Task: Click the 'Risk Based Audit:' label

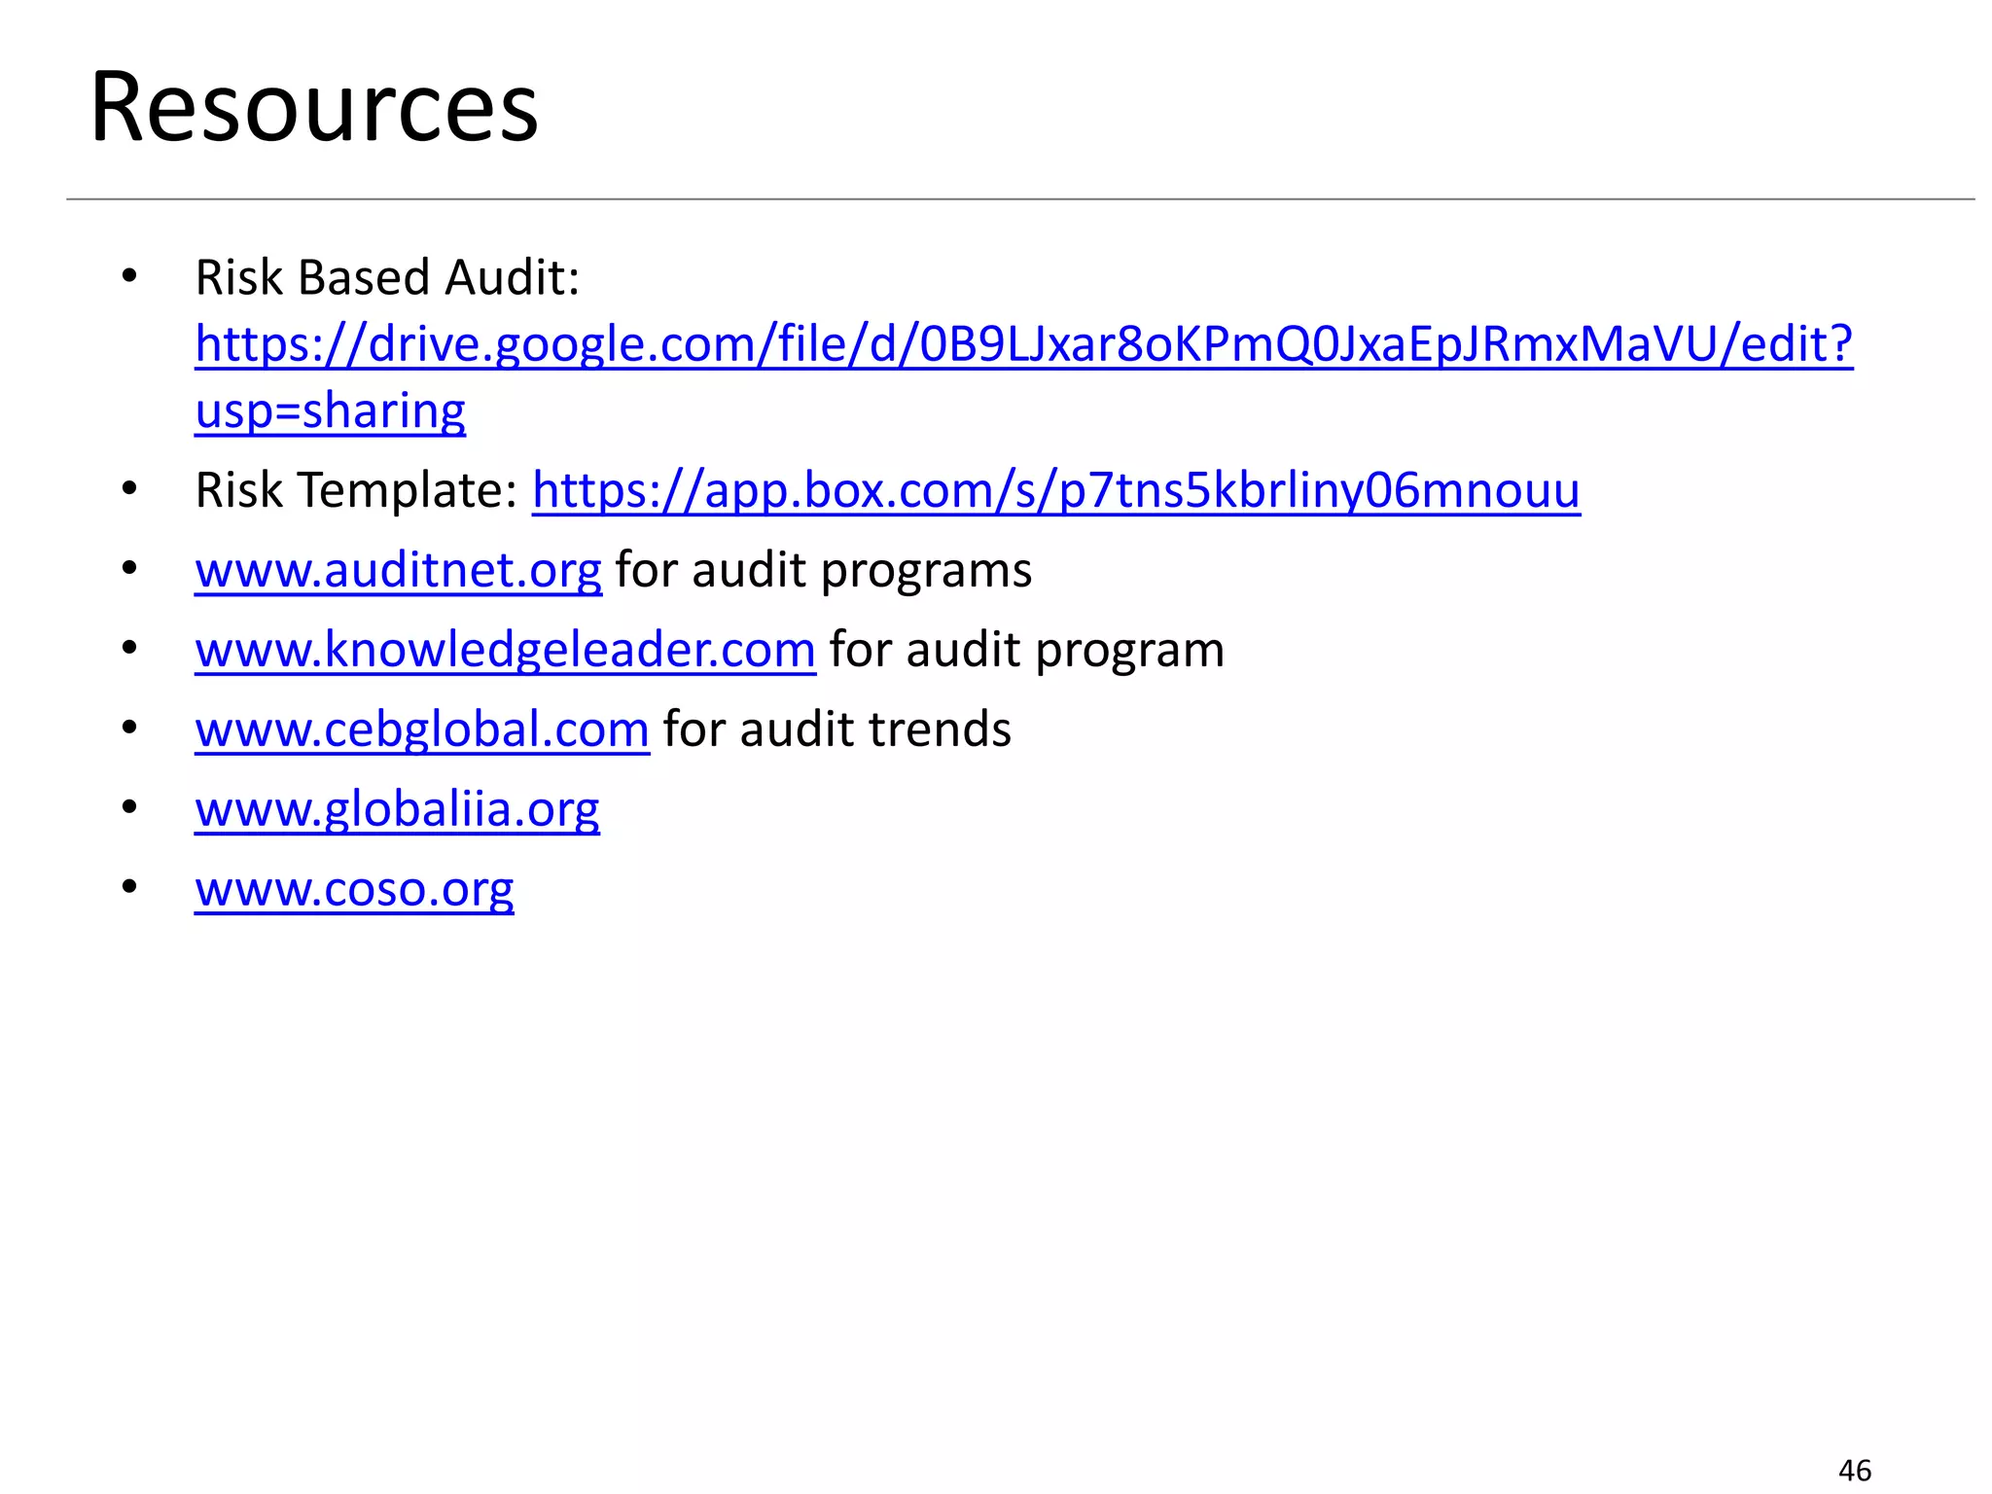Action: (x=388, y=277)
